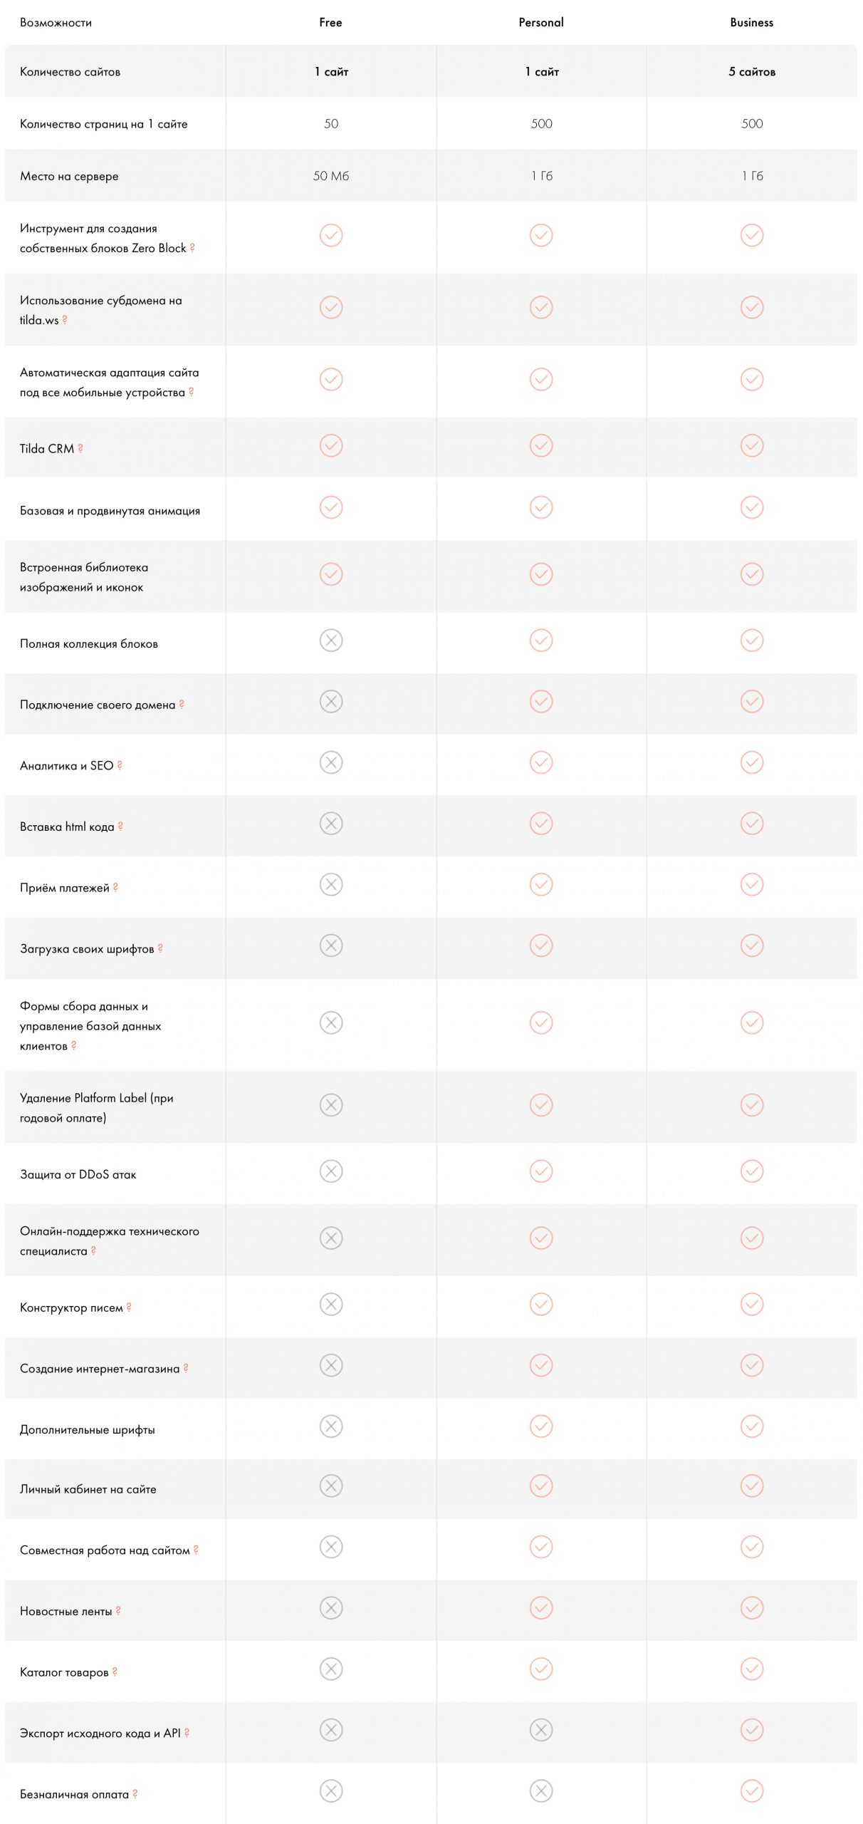Show hint for Приём платежей

pyautogui.click(x=115, y=887)
